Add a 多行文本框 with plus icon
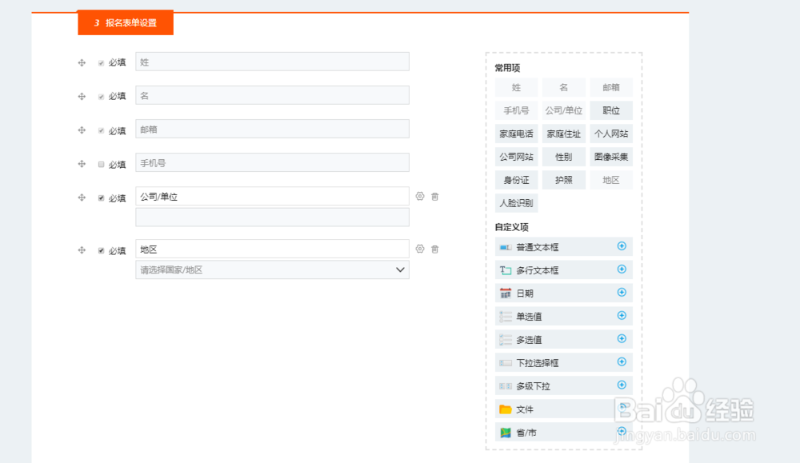This screenshot has height=463, width=800. [622, 269]
